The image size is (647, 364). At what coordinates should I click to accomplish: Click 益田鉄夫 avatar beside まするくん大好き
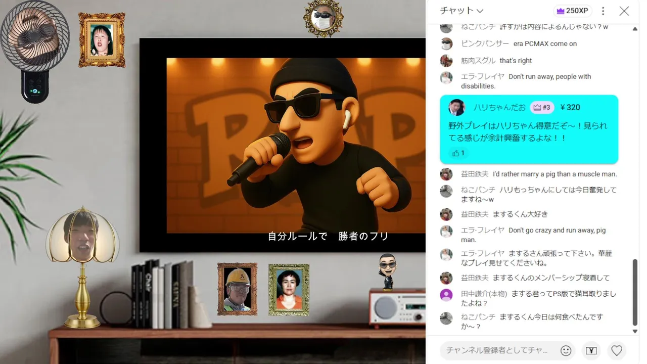[x=446, y=214]
